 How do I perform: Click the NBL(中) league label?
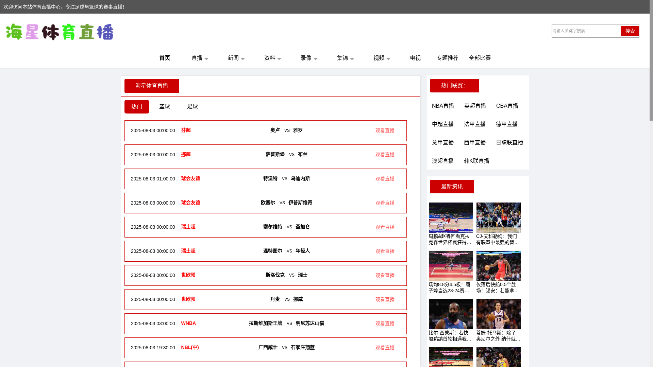point(190,348)
